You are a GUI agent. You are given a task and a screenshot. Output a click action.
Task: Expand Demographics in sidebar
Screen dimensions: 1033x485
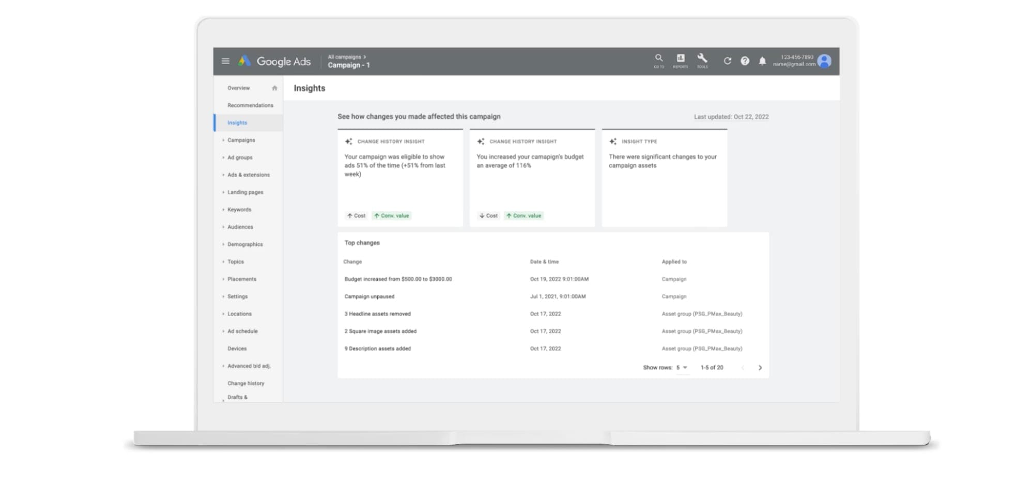[245, 244]
